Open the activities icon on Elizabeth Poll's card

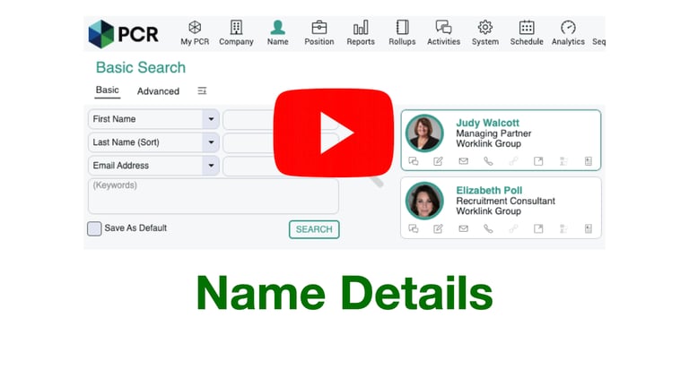click(414, 228)
